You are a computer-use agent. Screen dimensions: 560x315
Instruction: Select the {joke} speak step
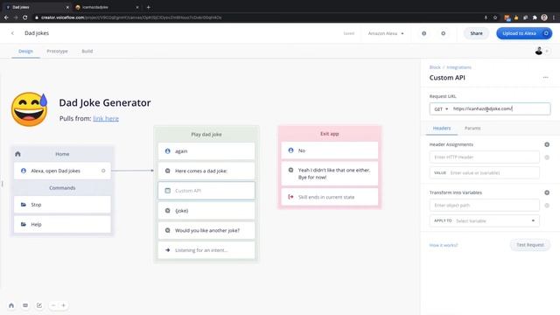(x=206, y=211)
